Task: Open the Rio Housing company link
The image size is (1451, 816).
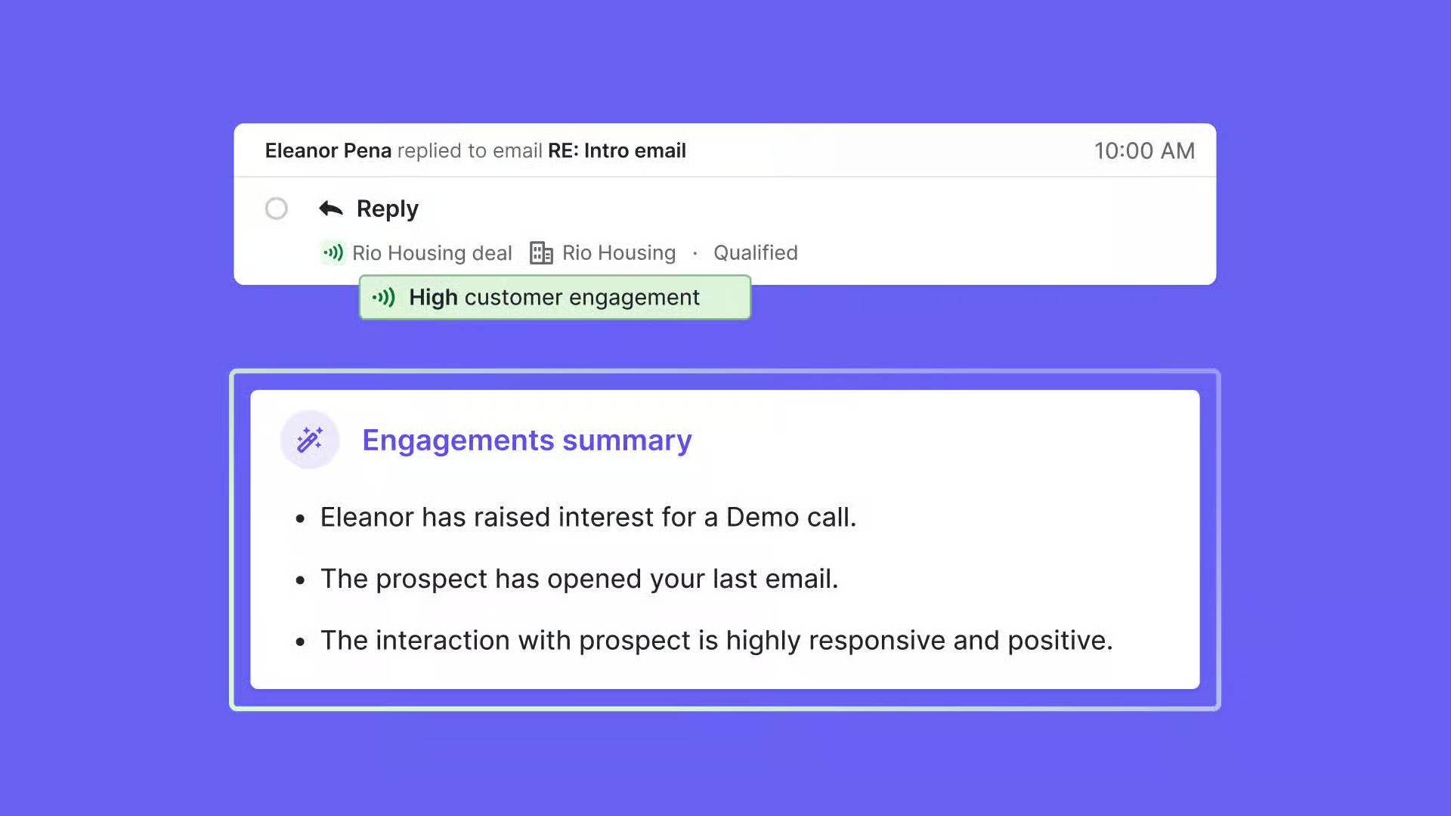Action: click(619, 253)
